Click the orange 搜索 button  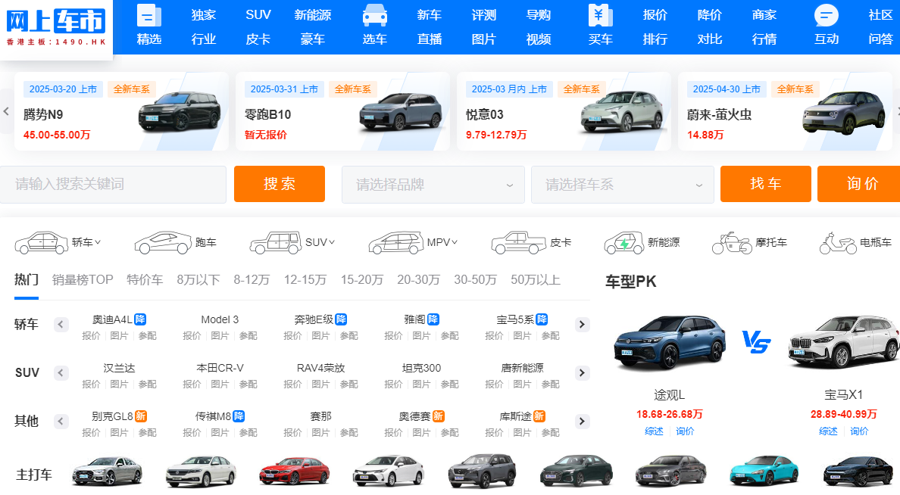point(280,184)
